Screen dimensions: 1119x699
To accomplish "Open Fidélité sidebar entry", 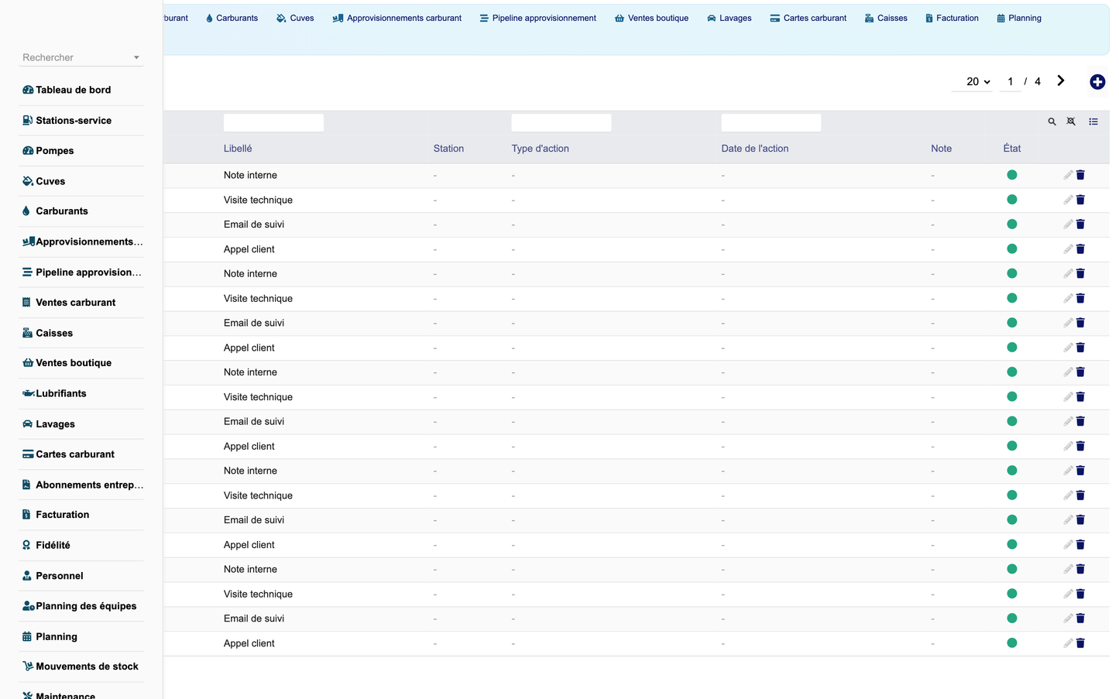I will coord(53,545).
